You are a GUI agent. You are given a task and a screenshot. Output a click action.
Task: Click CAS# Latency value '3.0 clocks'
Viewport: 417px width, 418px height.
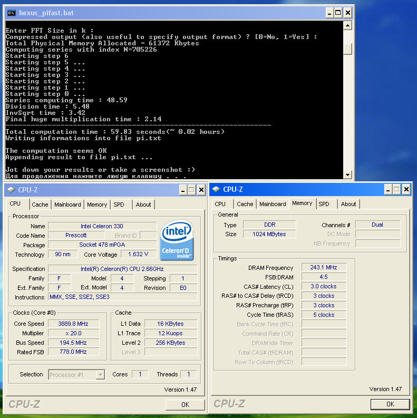point(324,286)
